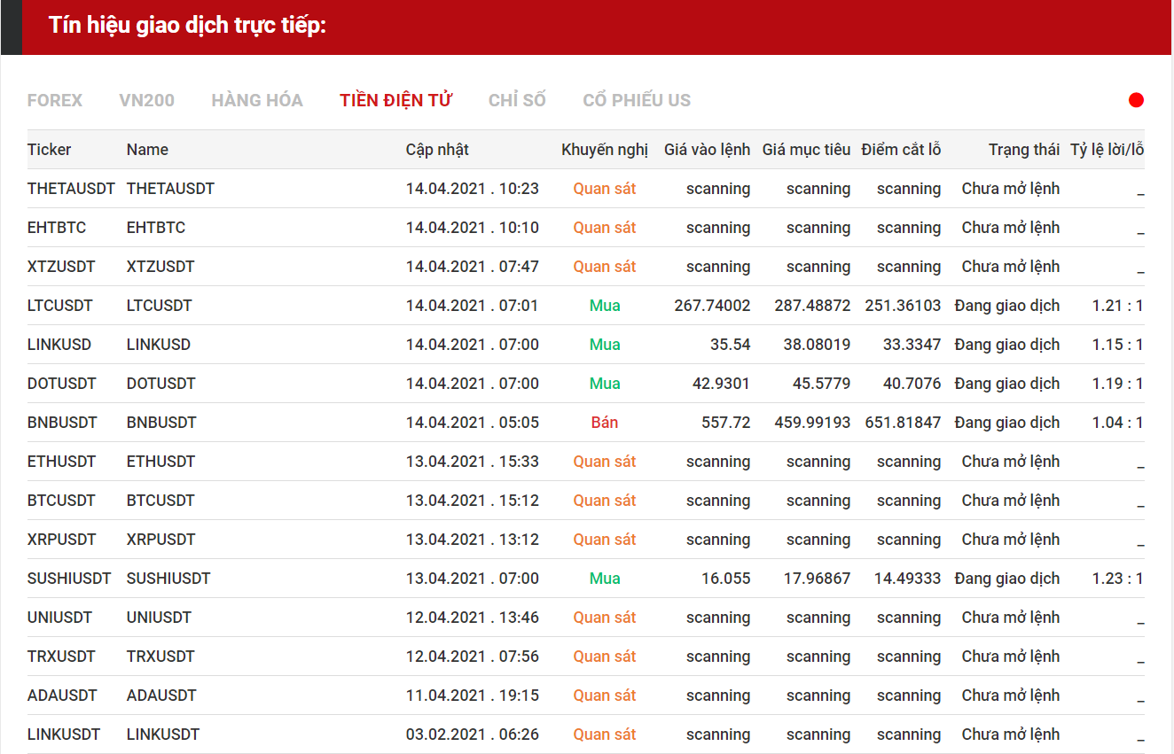
Task: Select the ETHUSDT ticker cell
Action: (x=61, y=462)
